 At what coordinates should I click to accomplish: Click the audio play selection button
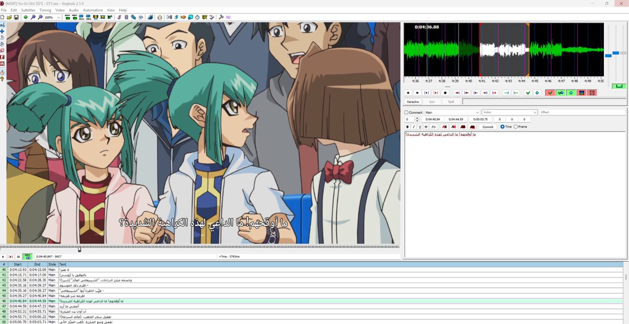[427, 93]
